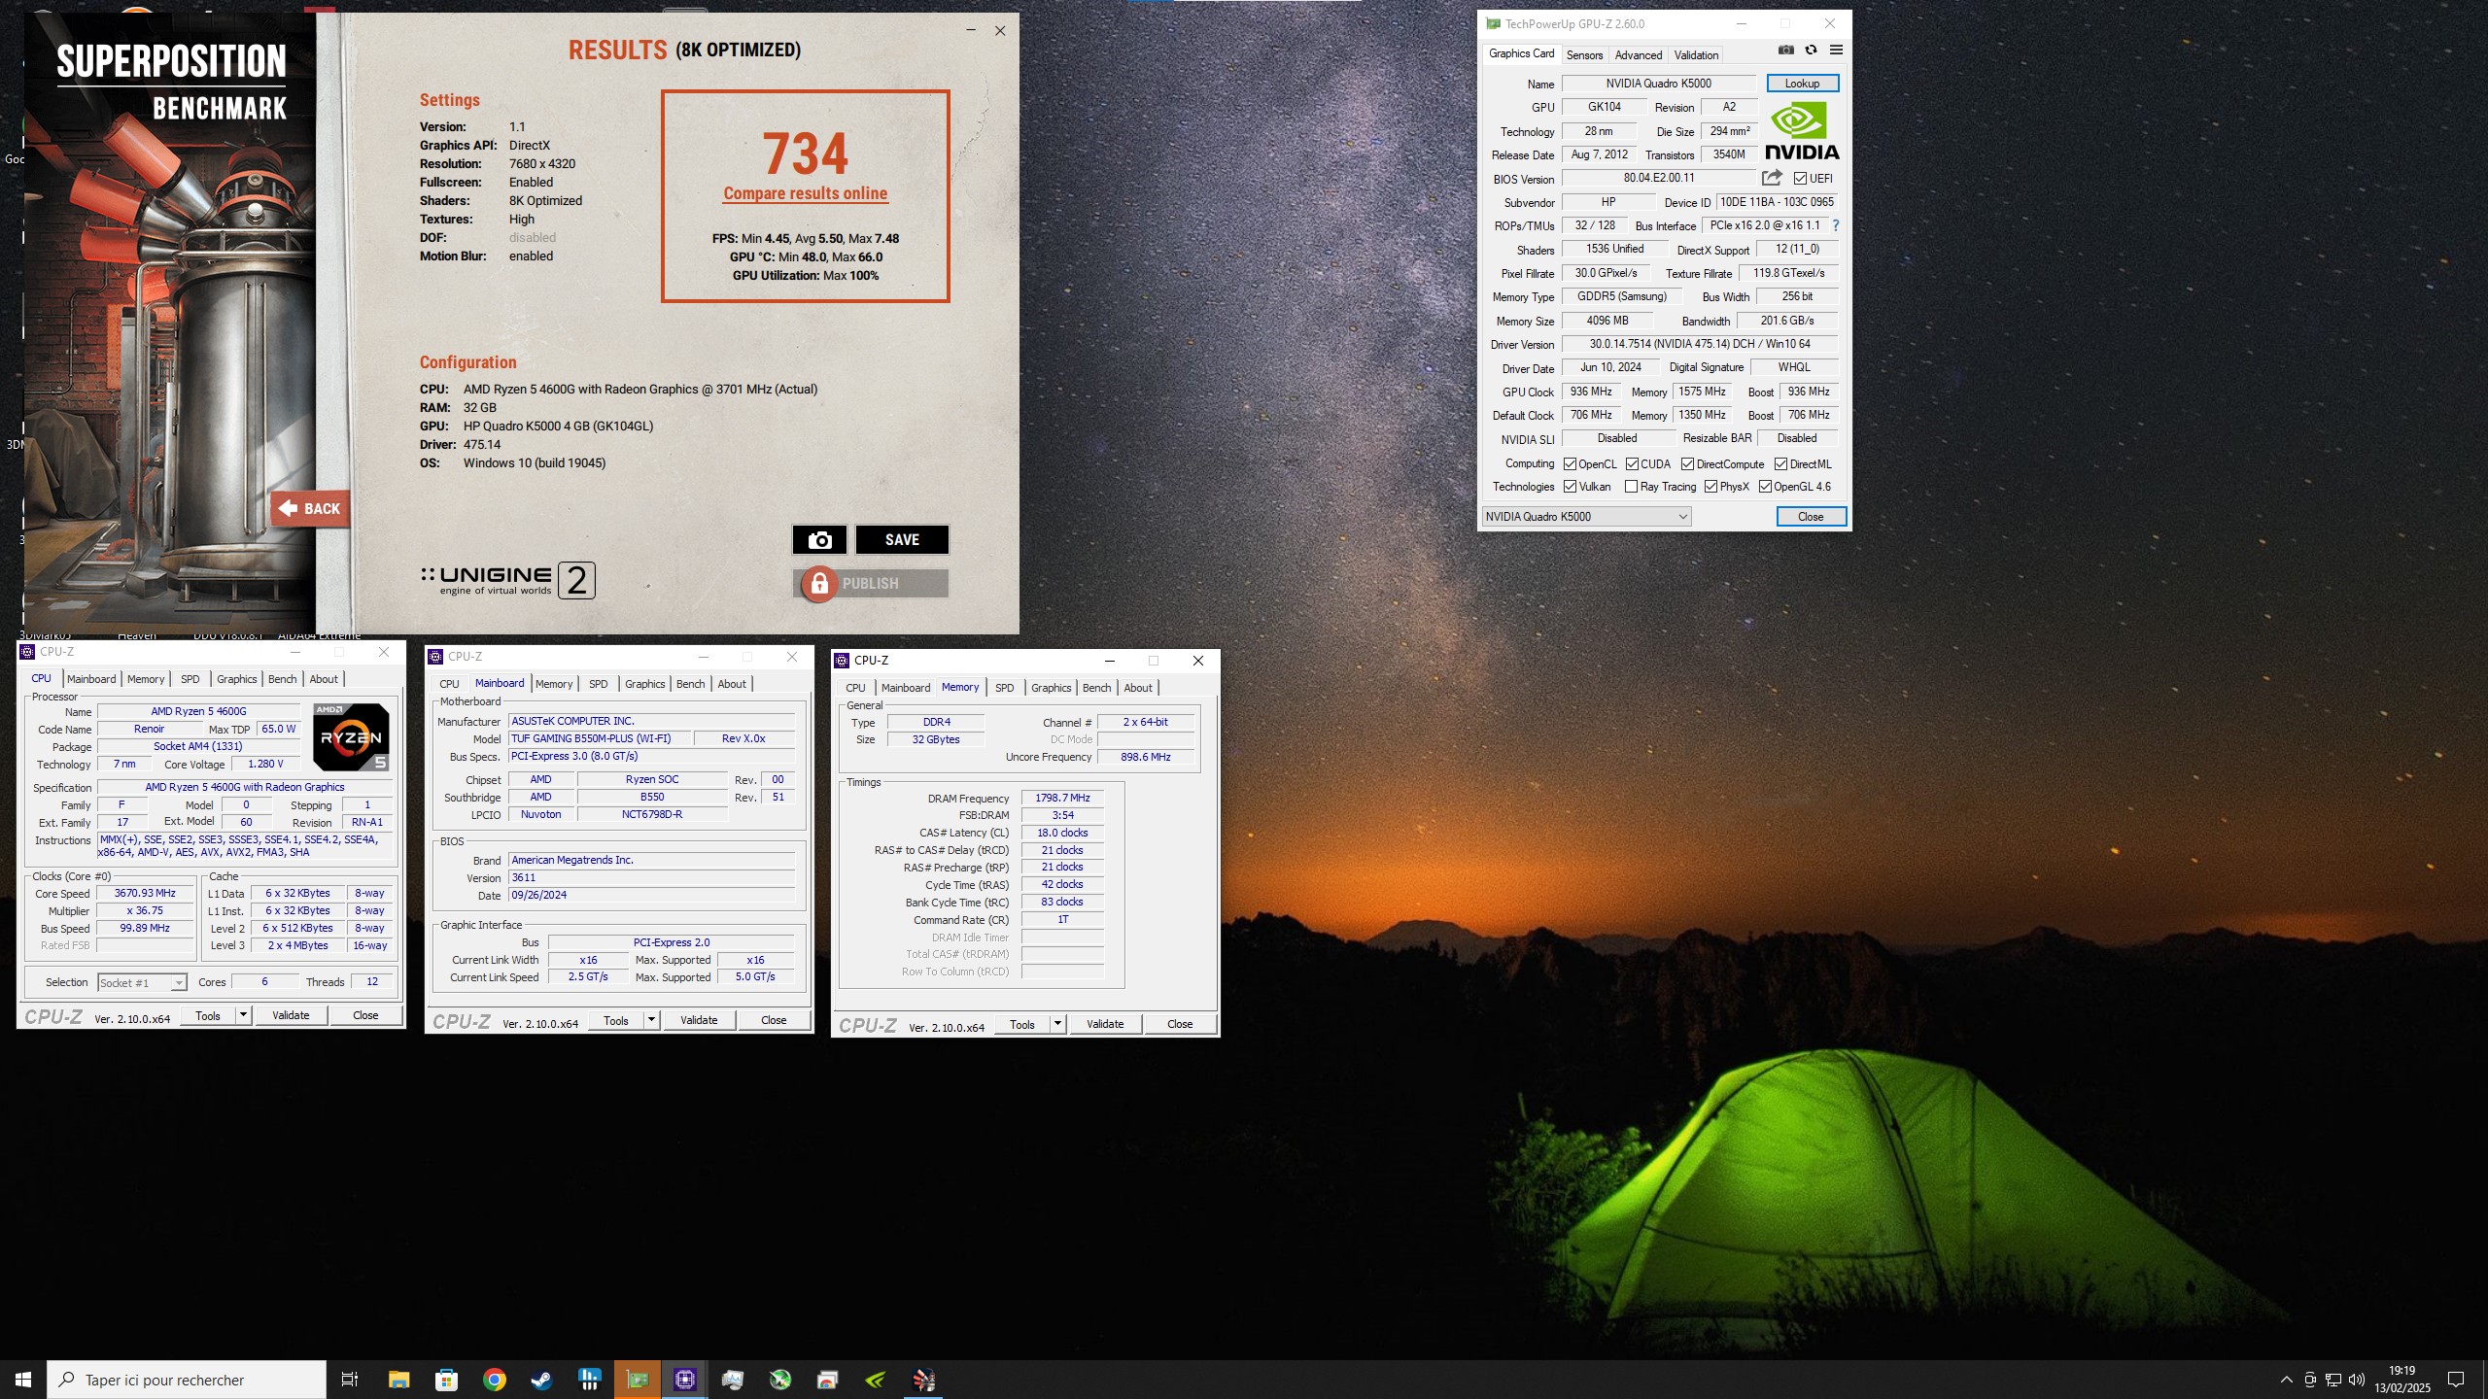Toggle the Vulkan checkbox

[x=1570, y=487]
